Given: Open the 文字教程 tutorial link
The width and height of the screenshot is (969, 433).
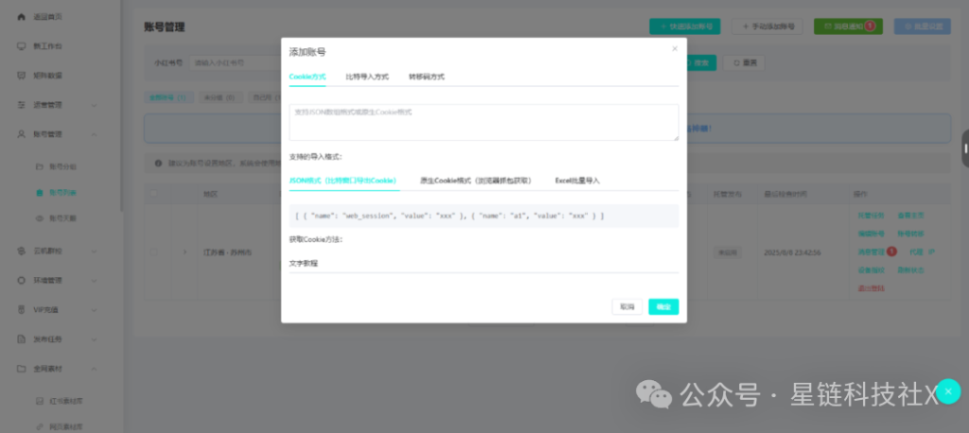Looking at the screenshot, I should [304, 263].
